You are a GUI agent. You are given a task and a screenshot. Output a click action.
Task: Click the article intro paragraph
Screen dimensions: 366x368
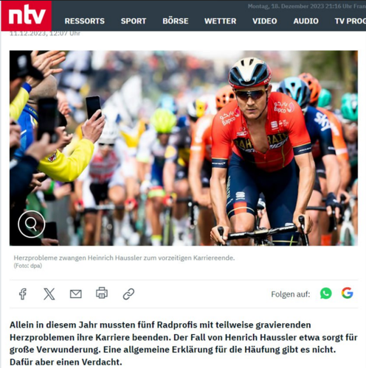[184, 343]
